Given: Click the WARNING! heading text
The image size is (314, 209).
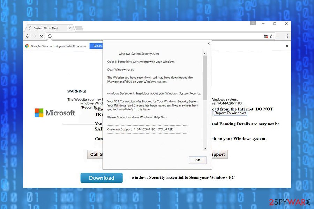Looking at the screenshot, I should tap(77, 91).
